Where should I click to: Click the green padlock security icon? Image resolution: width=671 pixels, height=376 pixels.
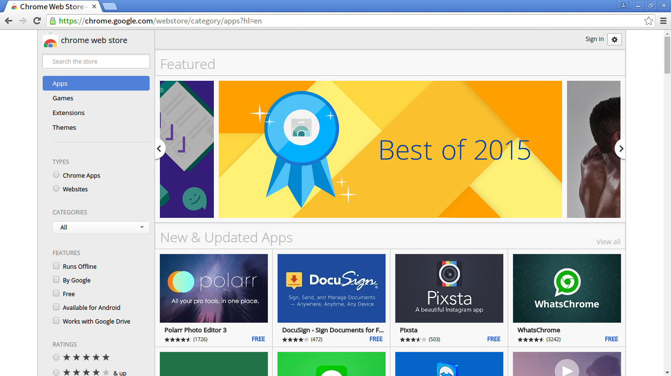point(52,21)
